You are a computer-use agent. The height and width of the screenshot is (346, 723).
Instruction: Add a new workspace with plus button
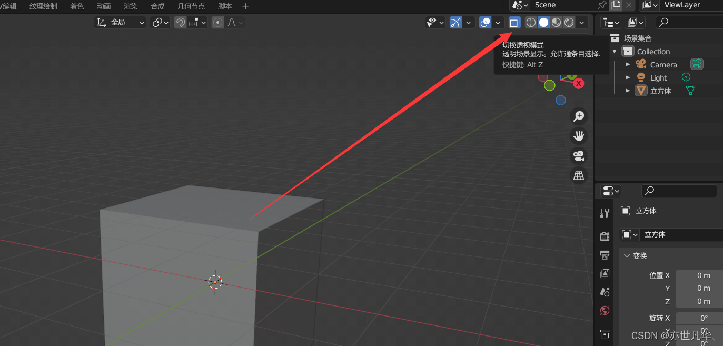click(245, 6)
